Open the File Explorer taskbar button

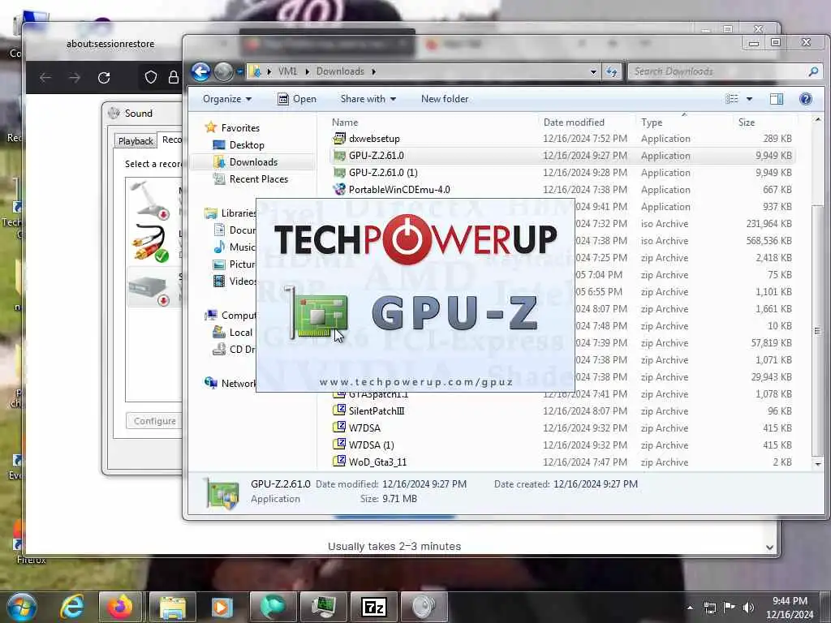[x=173, y=607]
